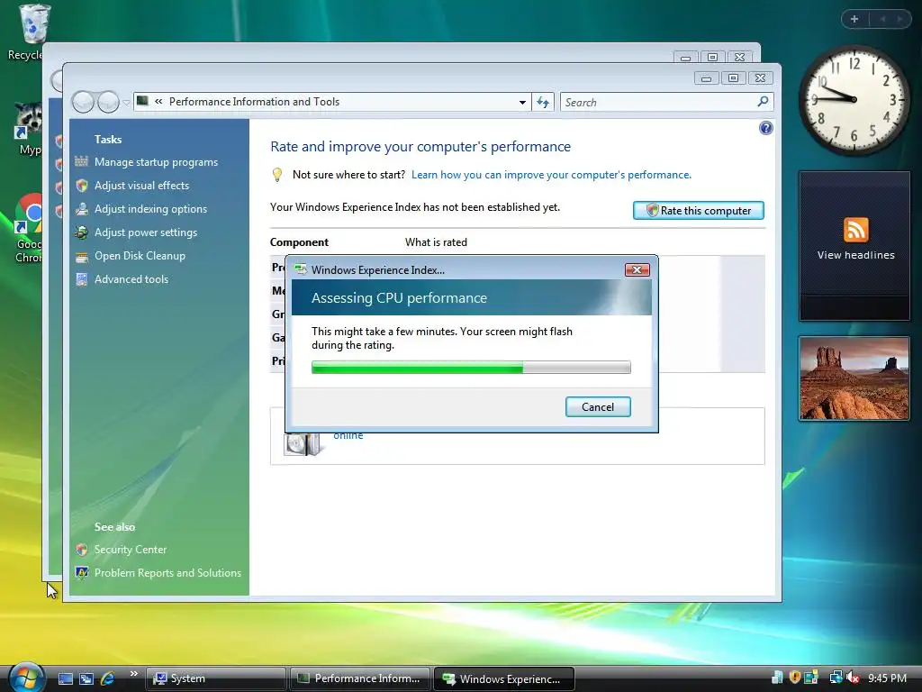Viewport: 922px width, 692px height.
Task: Click the shield icon beside Adjust visual effects
Action: pos(82,186)
